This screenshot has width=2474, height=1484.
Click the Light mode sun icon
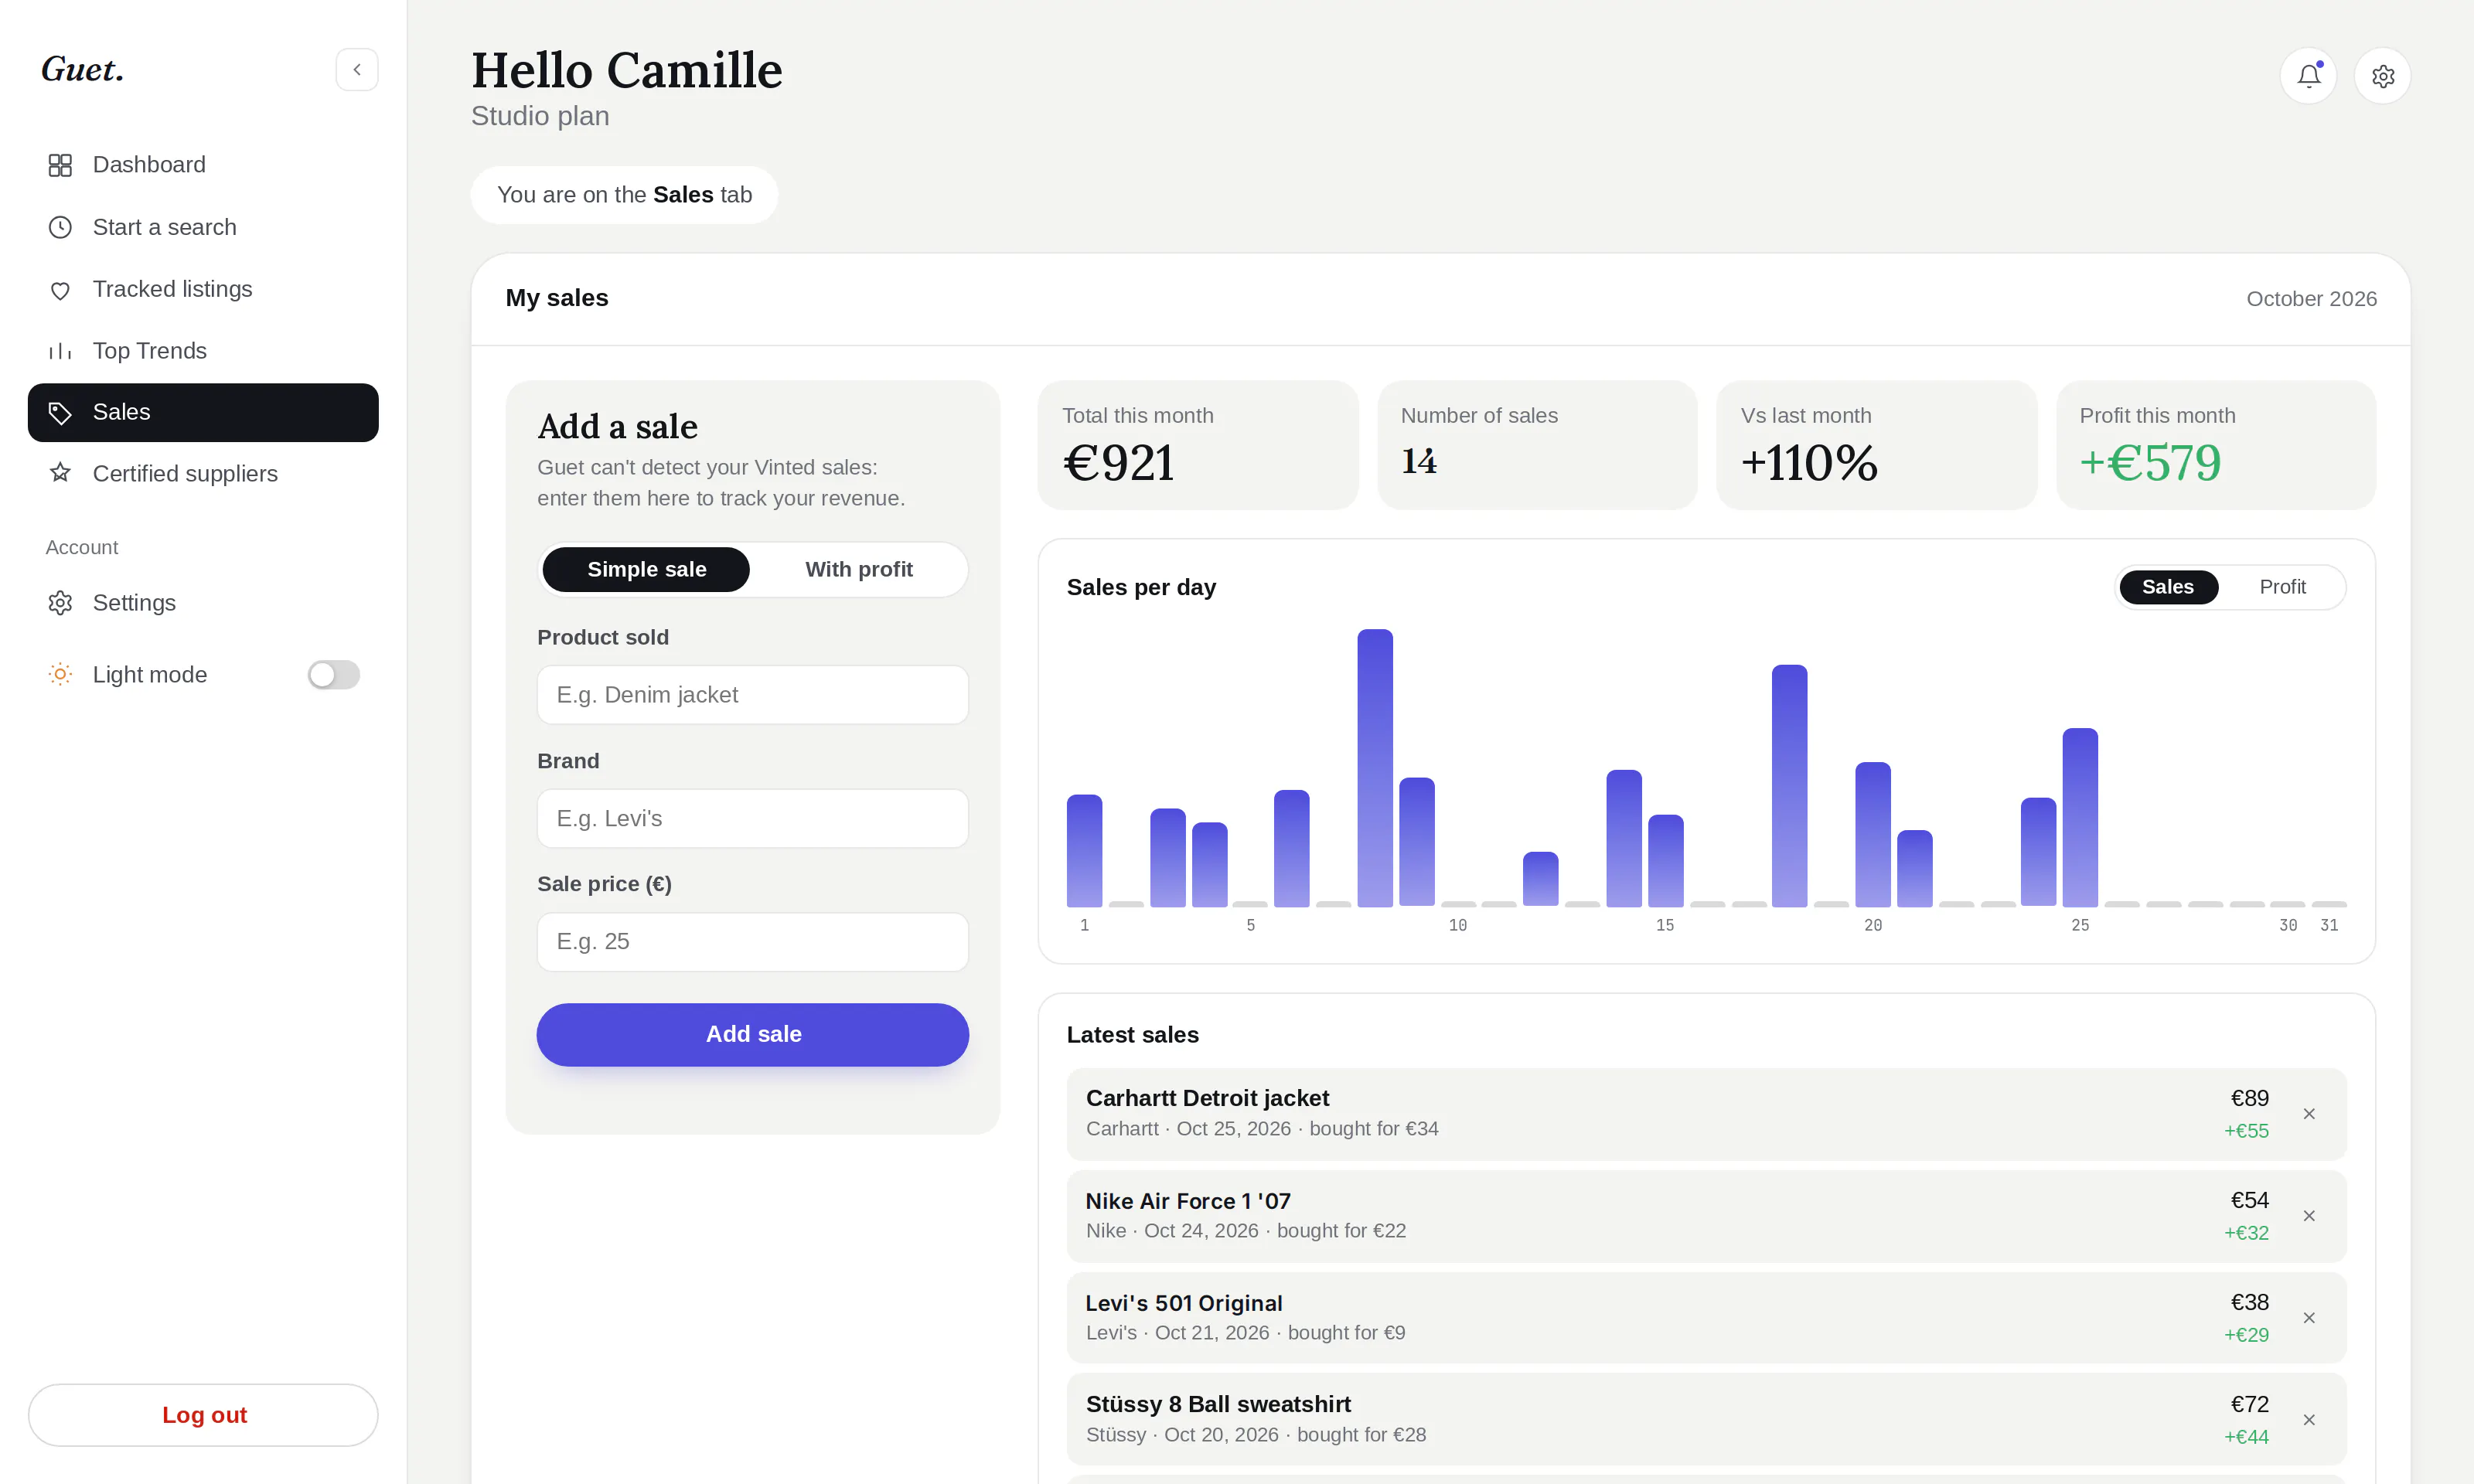[60, 675]
